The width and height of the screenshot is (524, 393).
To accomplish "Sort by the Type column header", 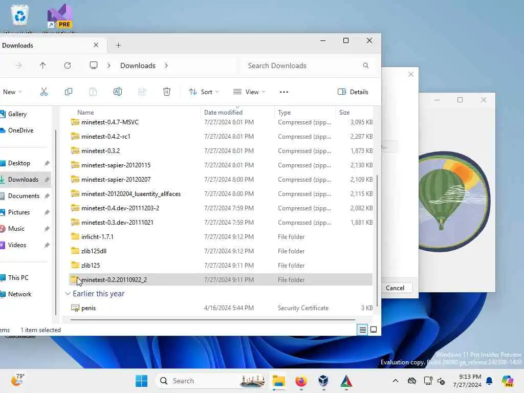I will 285,113.
